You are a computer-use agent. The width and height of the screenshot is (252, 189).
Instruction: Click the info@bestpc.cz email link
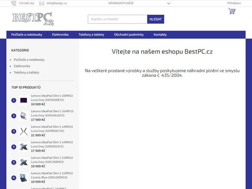pos(57,3)
